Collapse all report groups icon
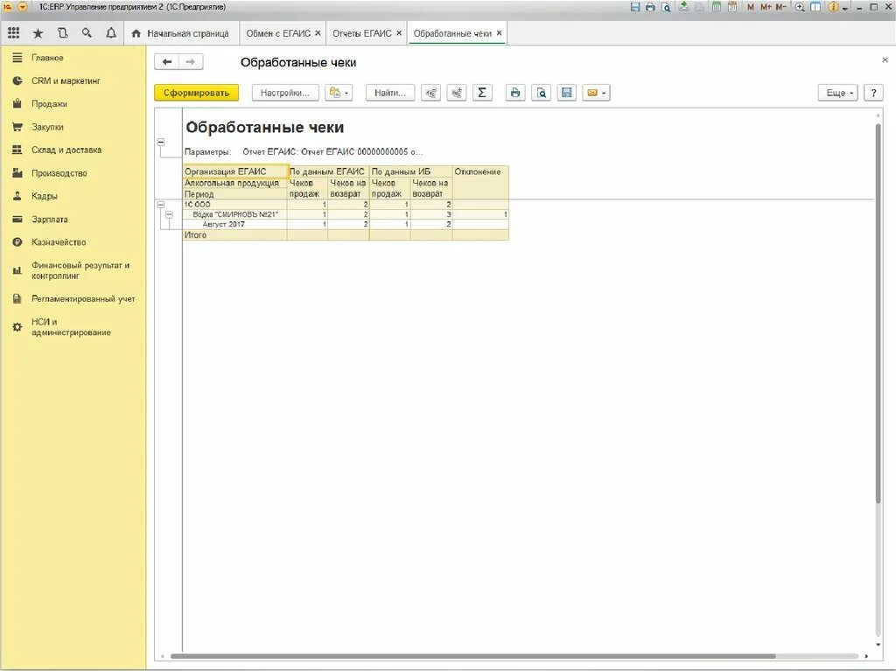 click(430, 93)
